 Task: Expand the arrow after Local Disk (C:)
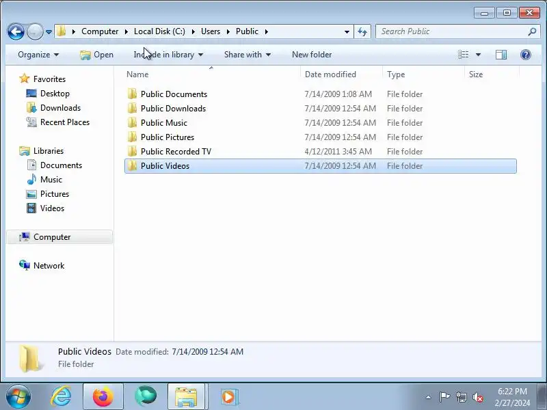pyautogui.click(x=194, y=31)
